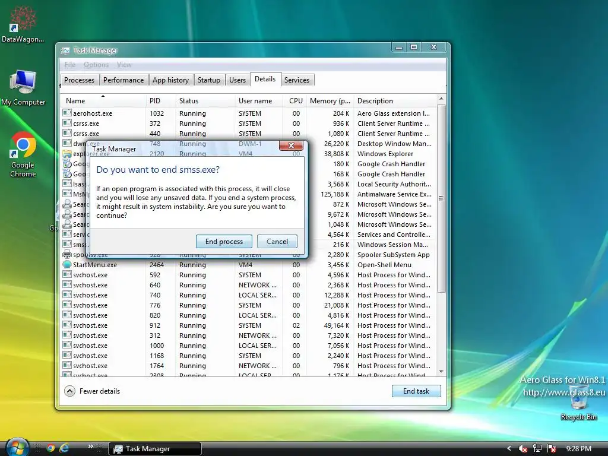Viewport: 608px width, 456px height.
Task: Click icon of svchost.exe PID 912
Action: click(x=67, y=325)
